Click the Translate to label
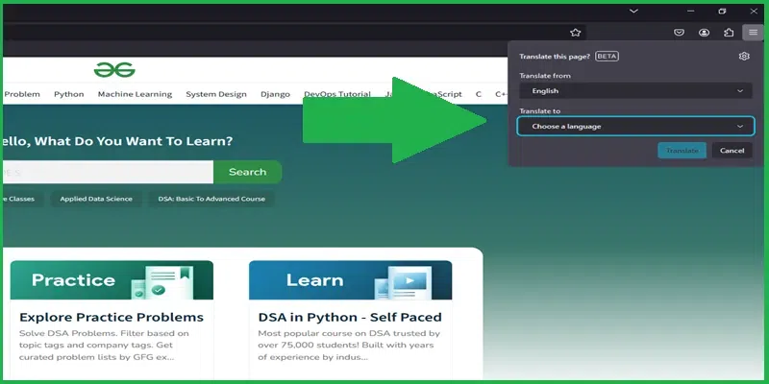This screenshot has height=384, width=769. (539, 111)
